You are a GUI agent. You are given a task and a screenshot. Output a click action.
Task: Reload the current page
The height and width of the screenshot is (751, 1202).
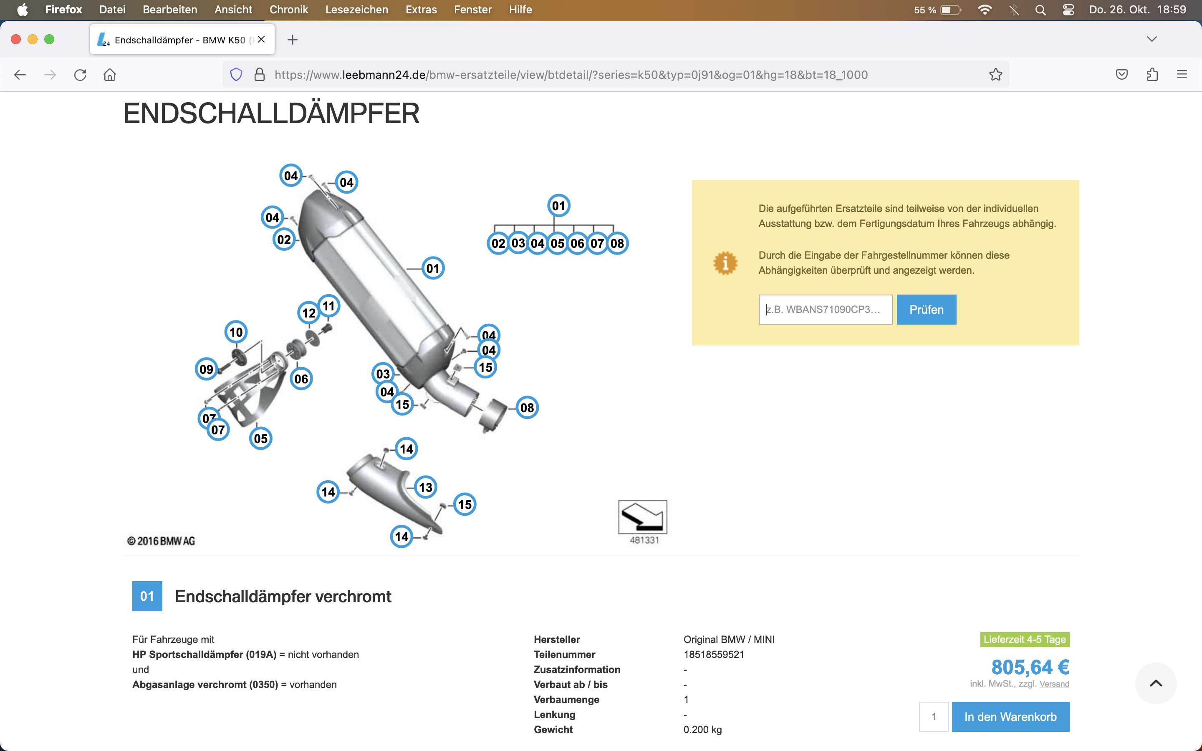pyautogui.click(x=80, y=75)
